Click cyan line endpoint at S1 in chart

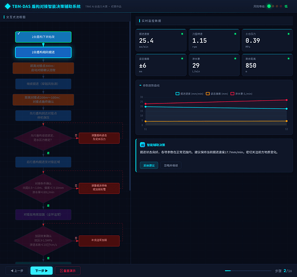pos(146,107)
